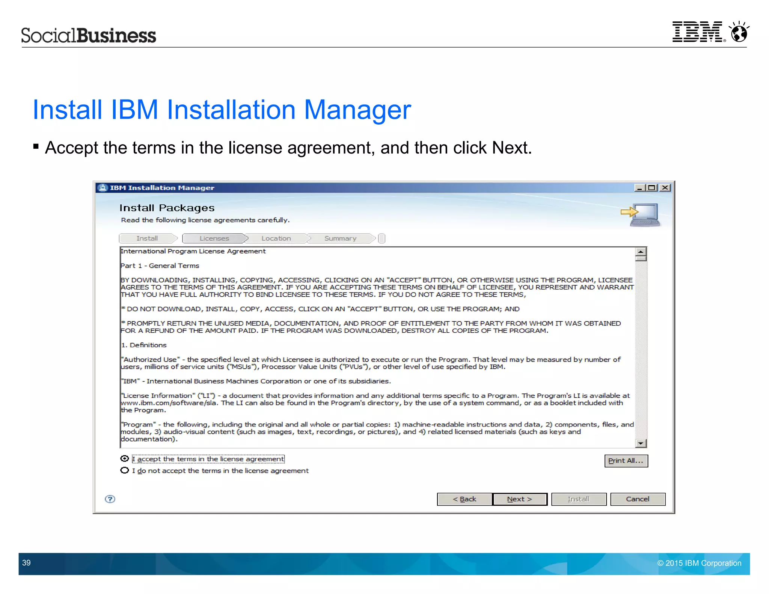Viewport: 769px width, 594px height.
Task: Click 'International Program License Agreement' heading text
Action: point(193,251)
